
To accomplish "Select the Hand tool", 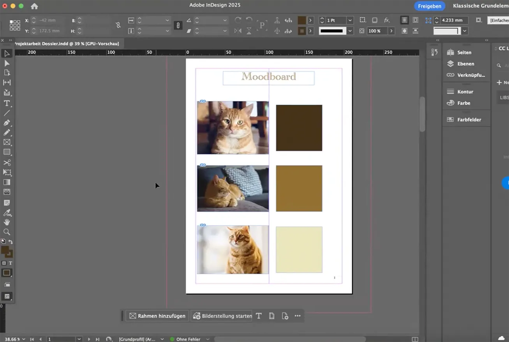I will tap(7, 222).
